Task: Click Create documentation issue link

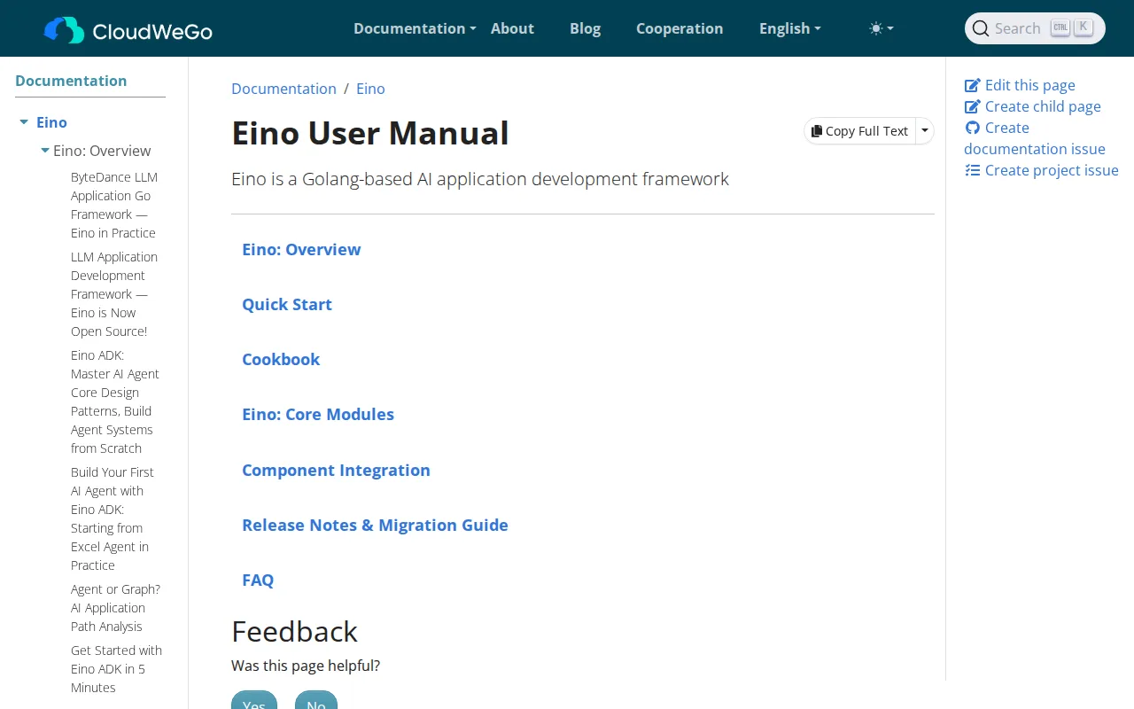Action: point(1035,138)
